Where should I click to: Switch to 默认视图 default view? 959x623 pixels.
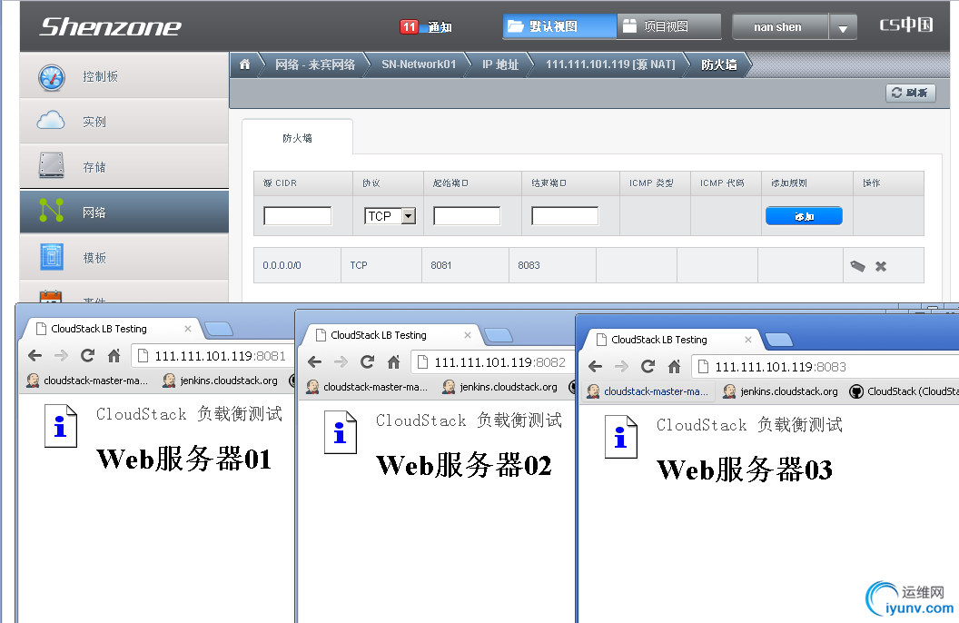tap(559, 26)
